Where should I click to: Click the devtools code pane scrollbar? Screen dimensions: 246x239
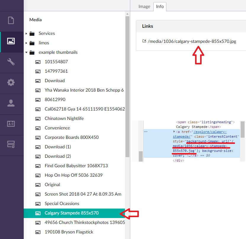242,129
